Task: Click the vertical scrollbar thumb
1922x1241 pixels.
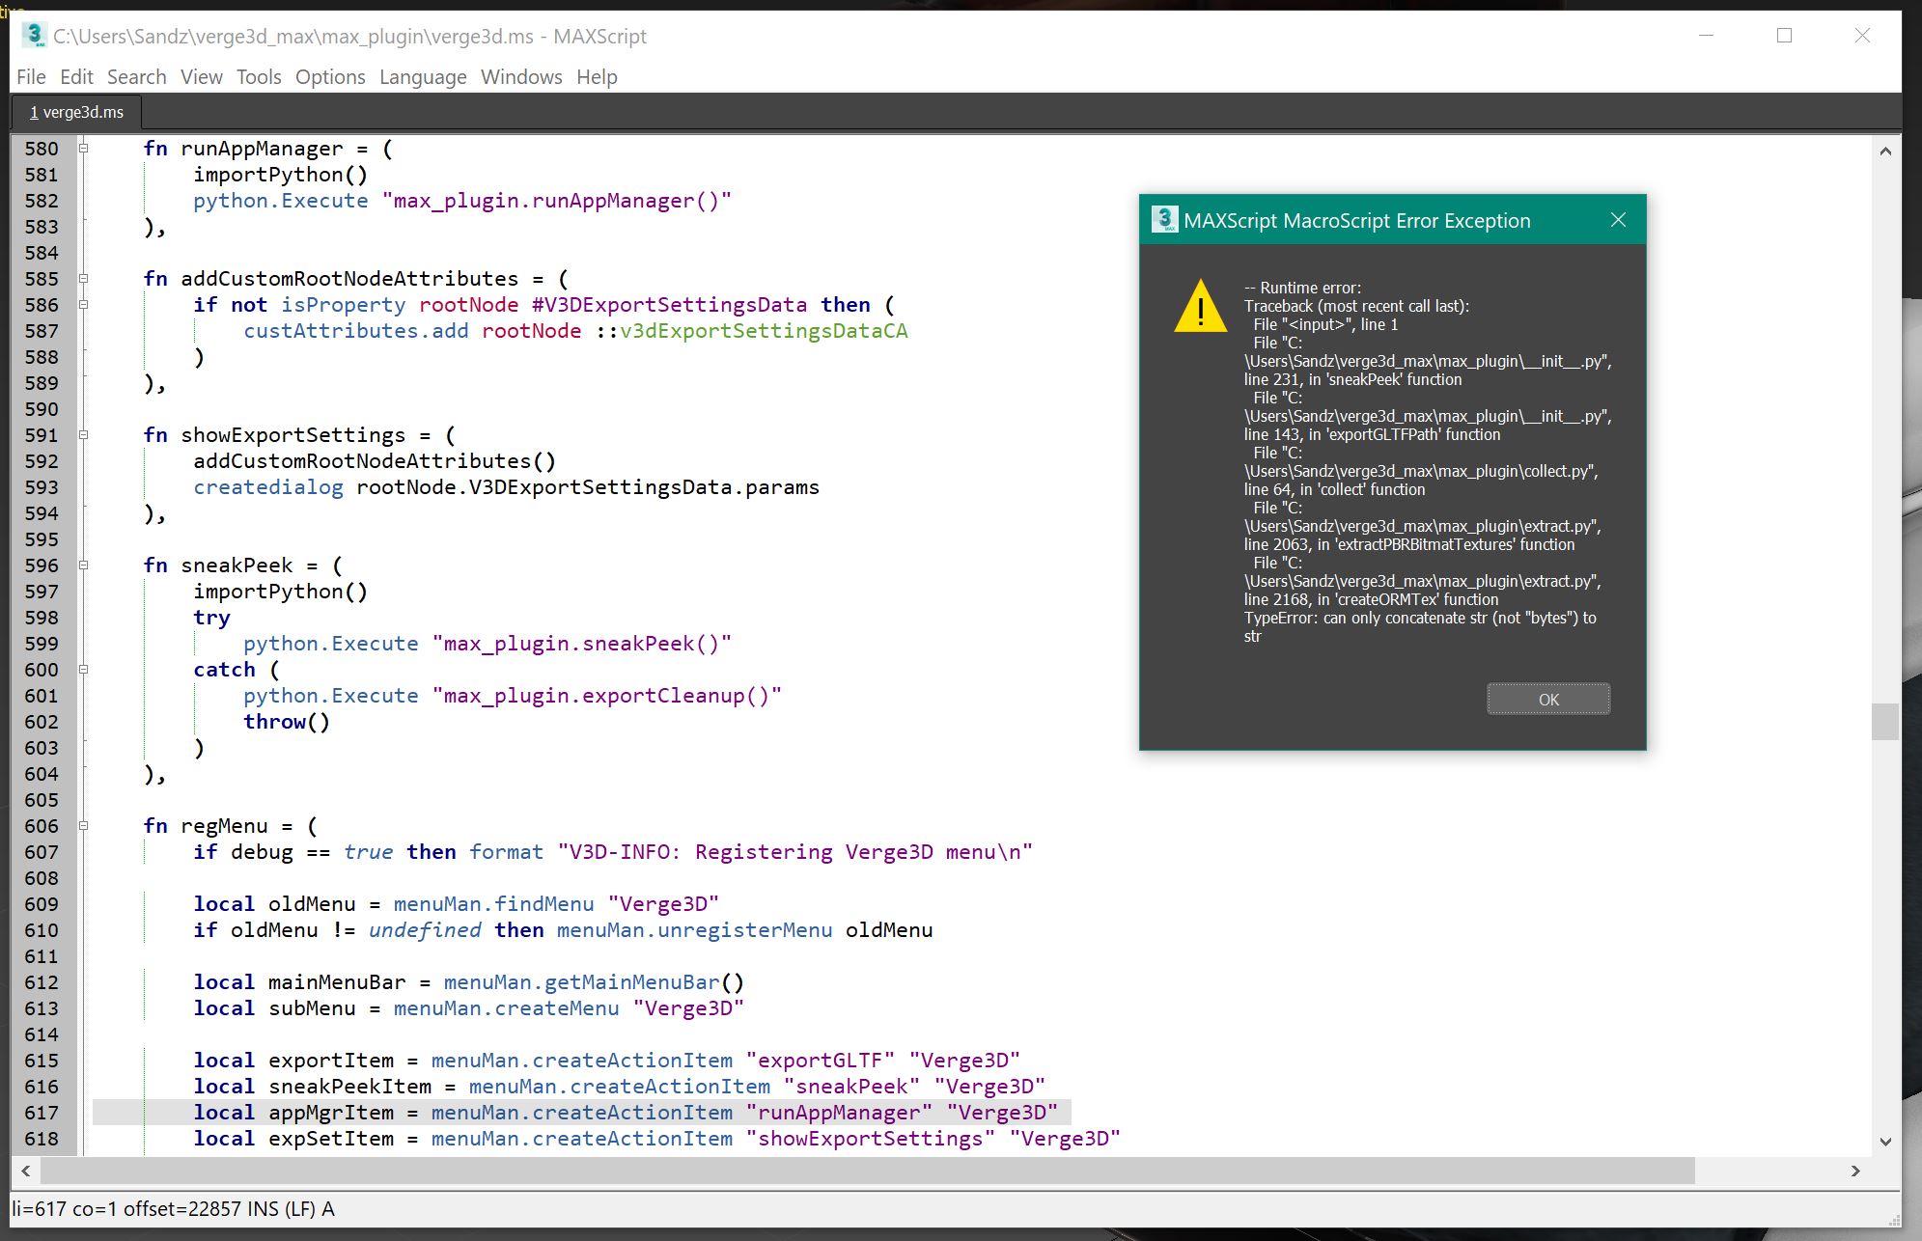Action: point(1885,722)
